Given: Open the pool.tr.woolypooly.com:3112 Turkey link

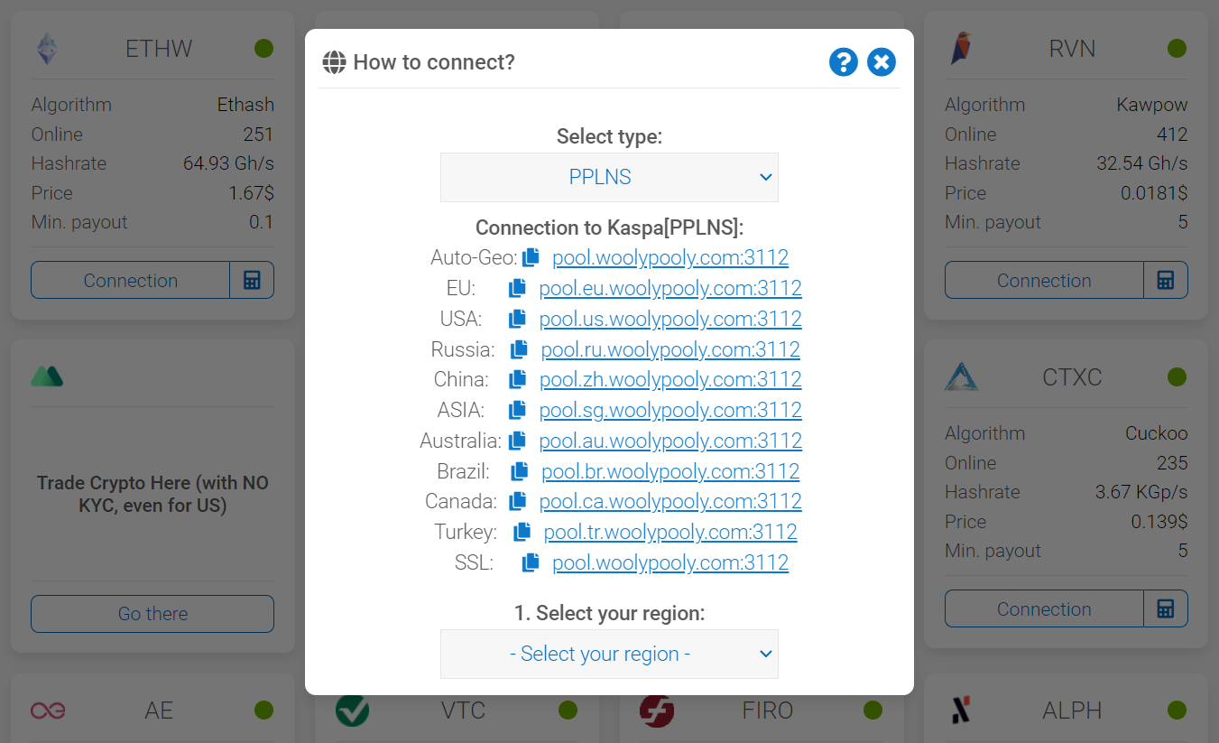Looking at the screenshot, I should [x=670, y=532].
